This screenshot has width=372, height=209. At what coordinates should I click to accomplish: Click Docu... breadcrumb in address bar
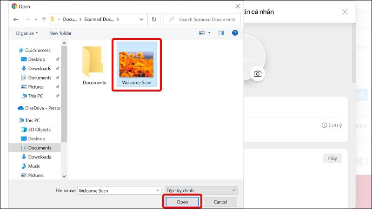click(70, 20)
